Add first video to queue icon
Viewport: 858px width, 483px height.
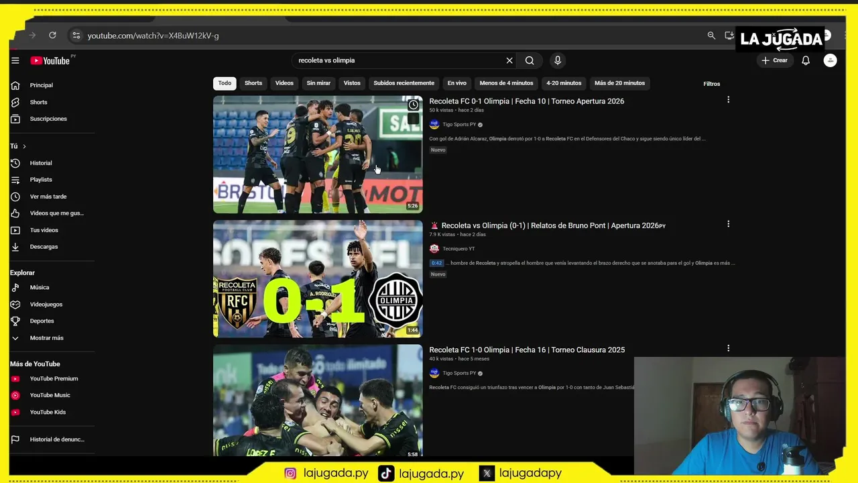414,119
